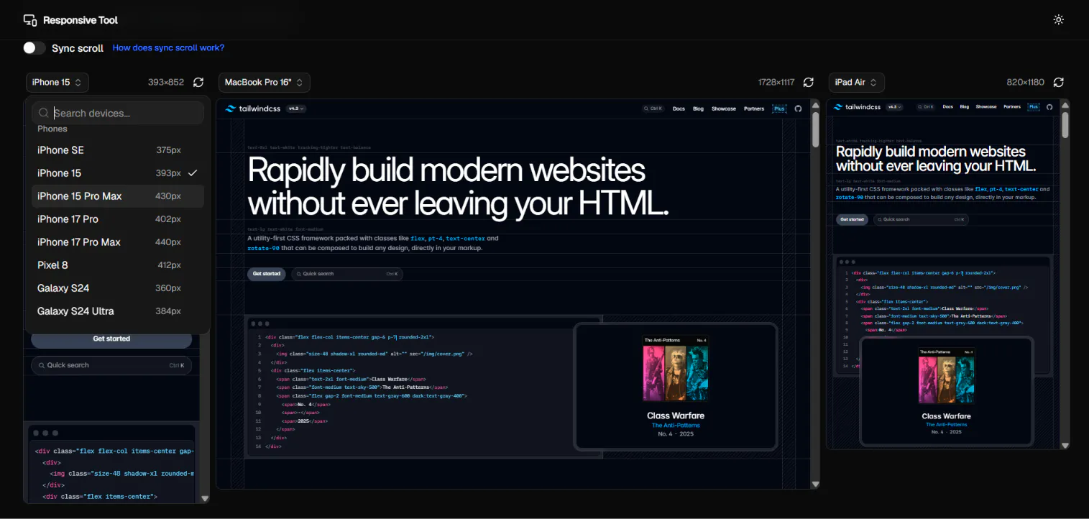
Task: Focus the Search devices input field
Action: point(118,113)
